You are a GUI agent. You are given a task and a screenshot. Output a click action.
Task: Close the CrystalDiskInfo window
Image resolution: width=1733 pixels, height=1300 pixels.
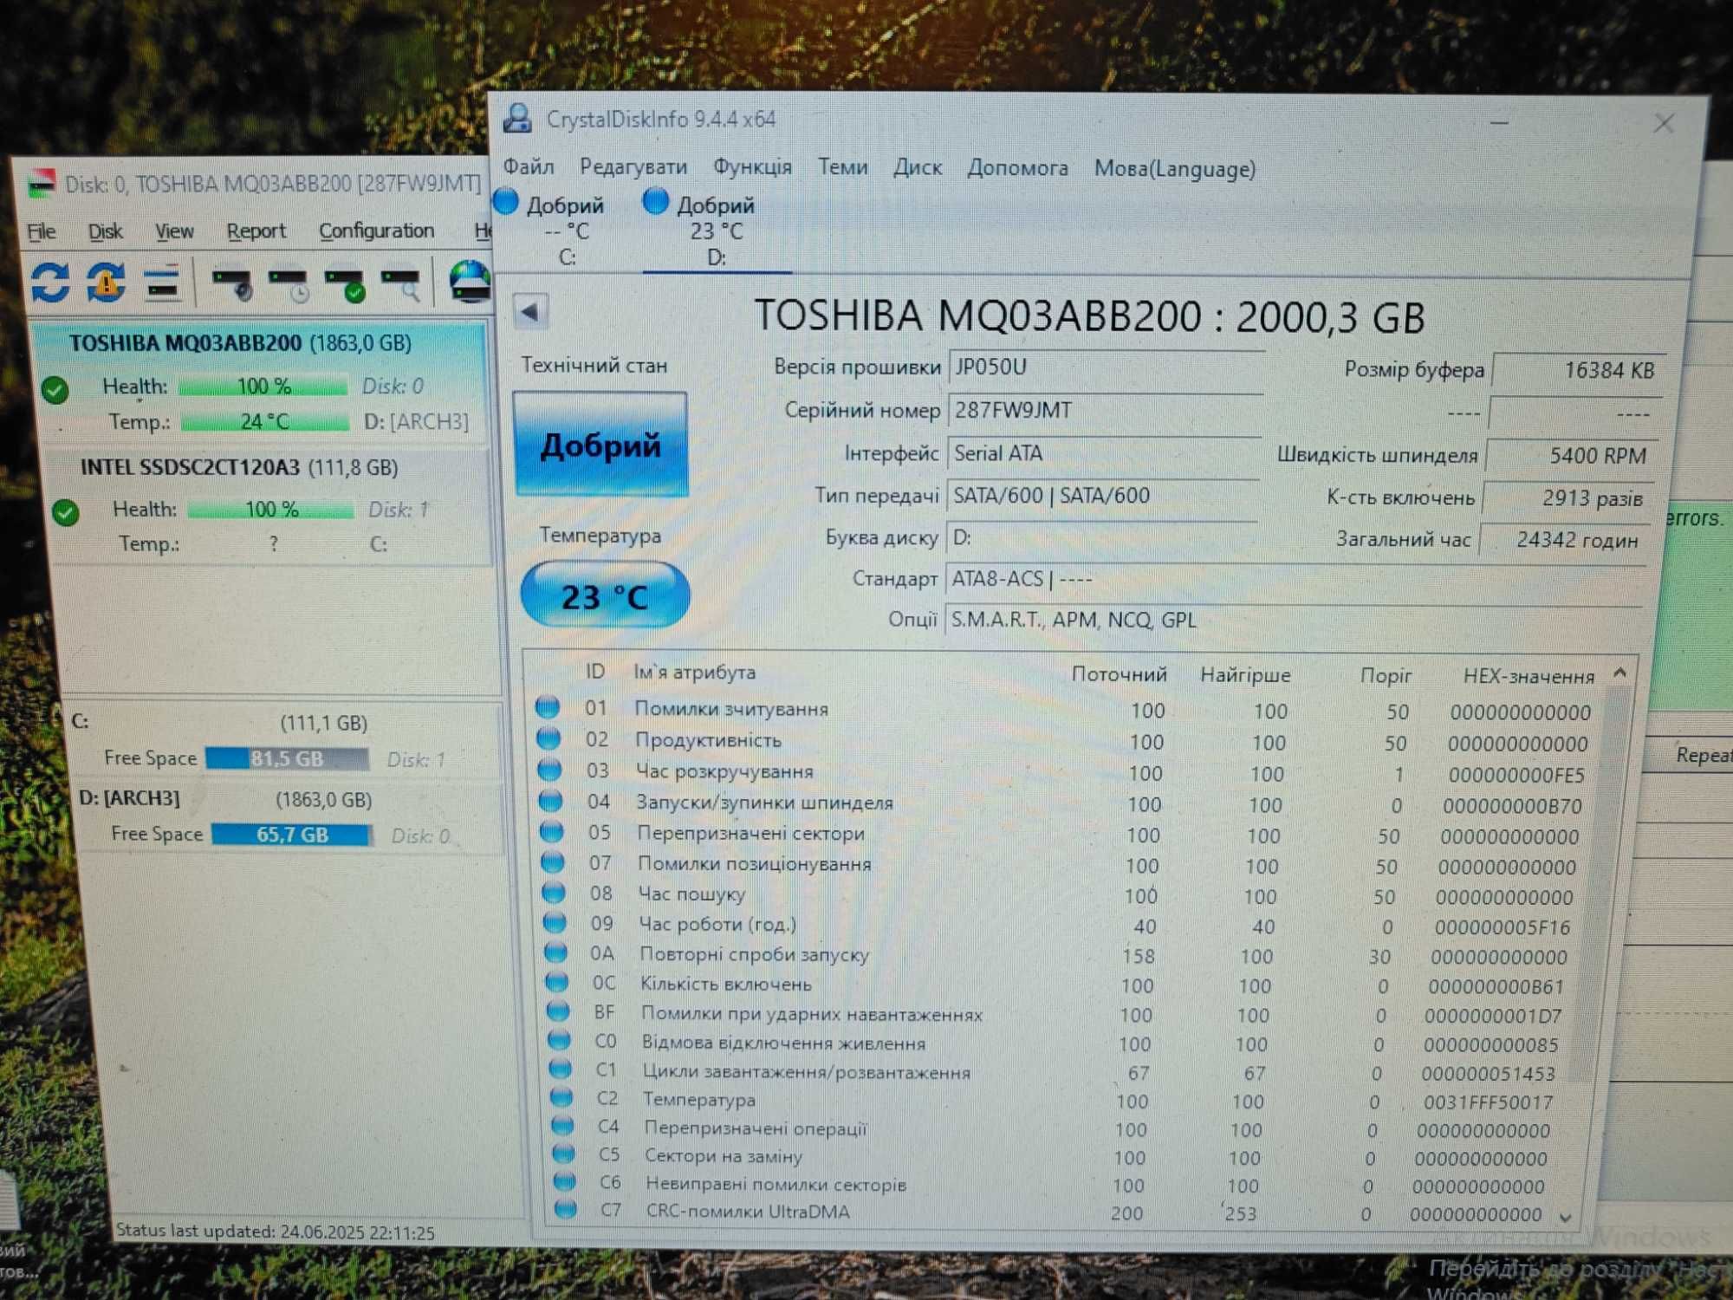(x=1663, y=123)
